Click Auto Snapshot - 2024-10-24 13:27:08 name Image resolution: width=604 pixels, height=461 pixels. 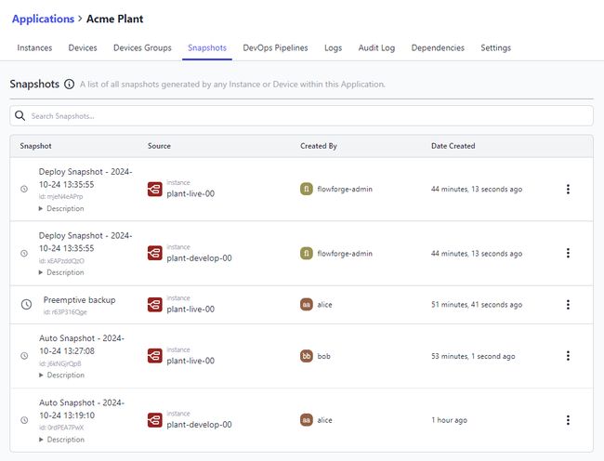point(82,344)
